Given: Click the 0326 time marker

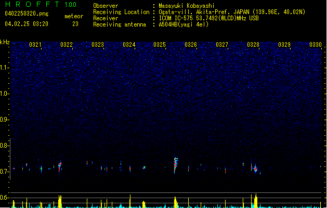Looking at the screenshot, I should tap(191, 45).
